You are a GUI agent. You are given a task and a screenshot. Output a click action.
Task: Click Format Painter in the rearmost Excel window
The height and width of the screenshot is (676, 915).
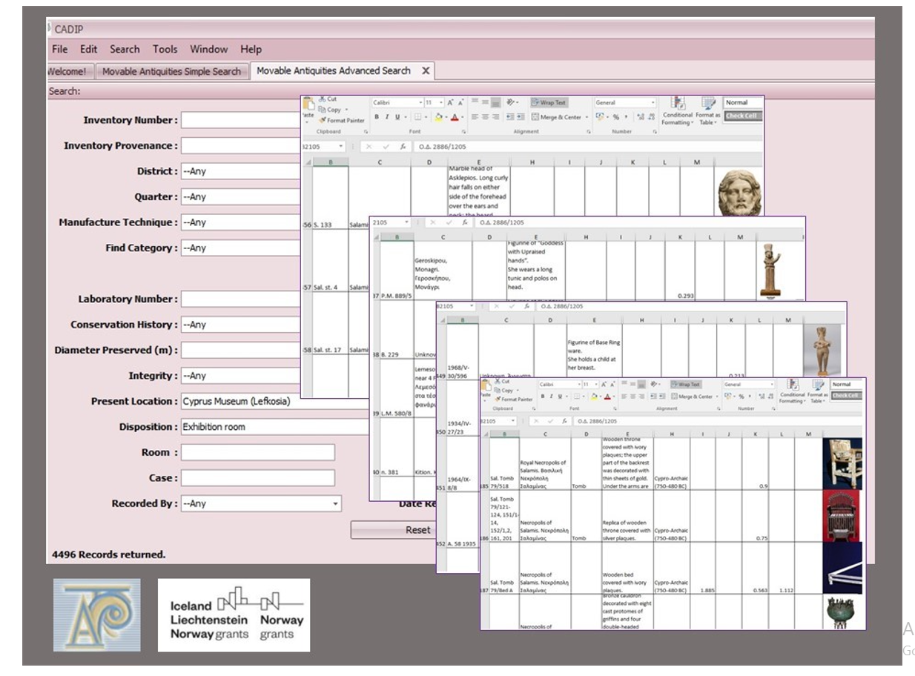[345, 120]
